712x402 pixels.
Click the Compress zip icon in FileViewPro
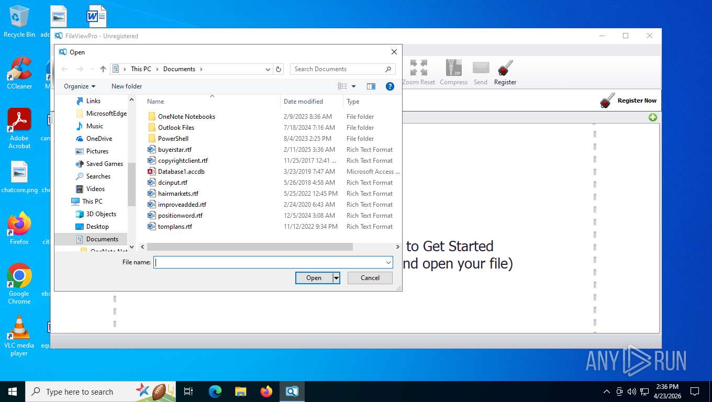click(x=453, y=68)
